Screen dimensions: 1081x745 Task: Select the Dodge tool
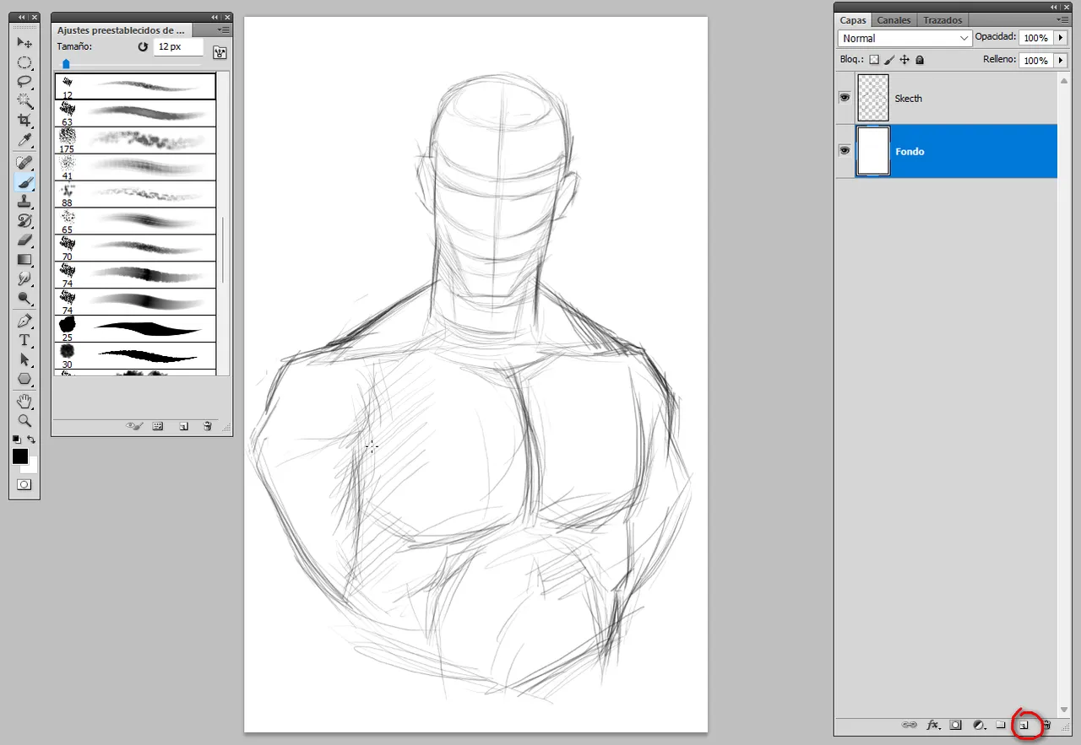pos(24,299)
